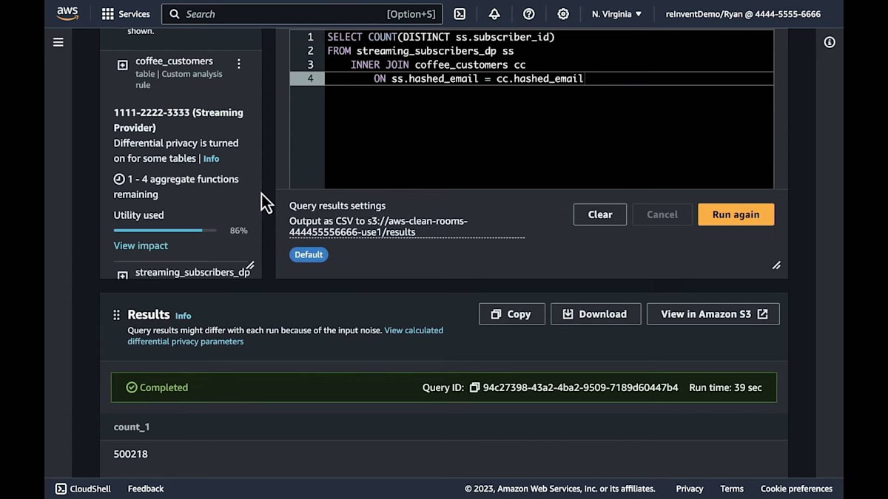Grab the Results panel drag handle
This screenshot has width=888, height=499.
[x=116, y=315]
